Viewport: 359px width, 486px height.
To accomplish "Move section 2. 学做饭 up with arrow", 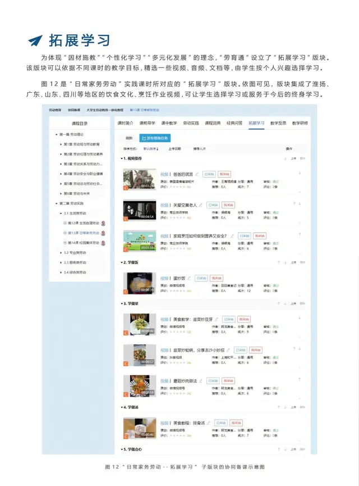I will coord(279,262).
